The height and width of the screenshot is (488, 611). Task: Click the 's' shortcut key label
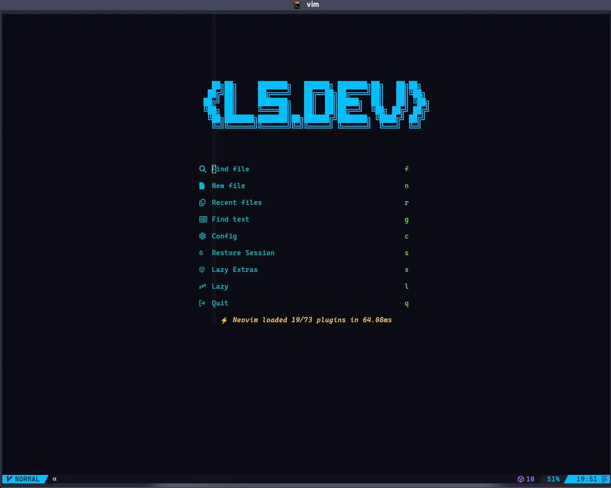coord(407,253)
